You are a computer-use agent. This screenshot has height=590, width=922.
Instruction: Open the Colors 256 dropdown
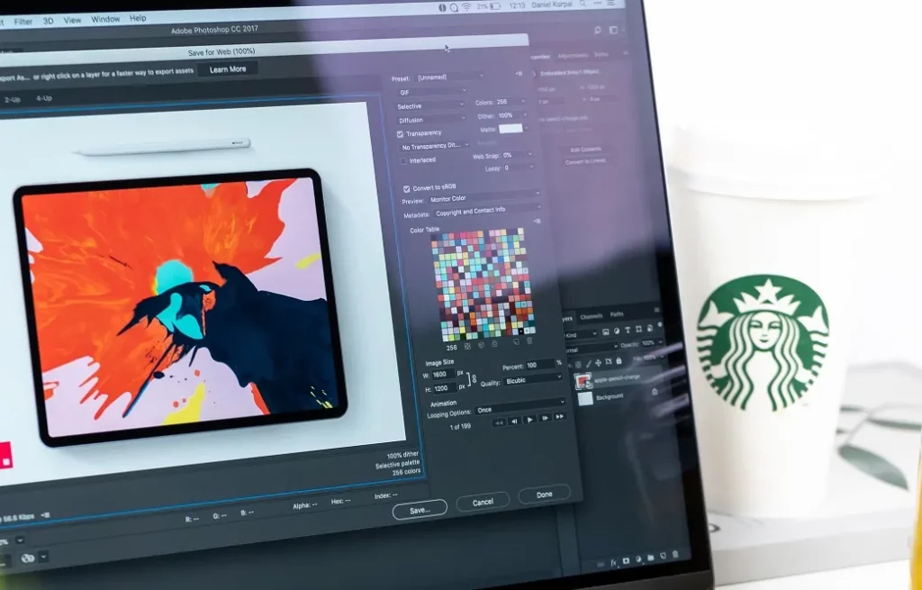pos(510,102)
